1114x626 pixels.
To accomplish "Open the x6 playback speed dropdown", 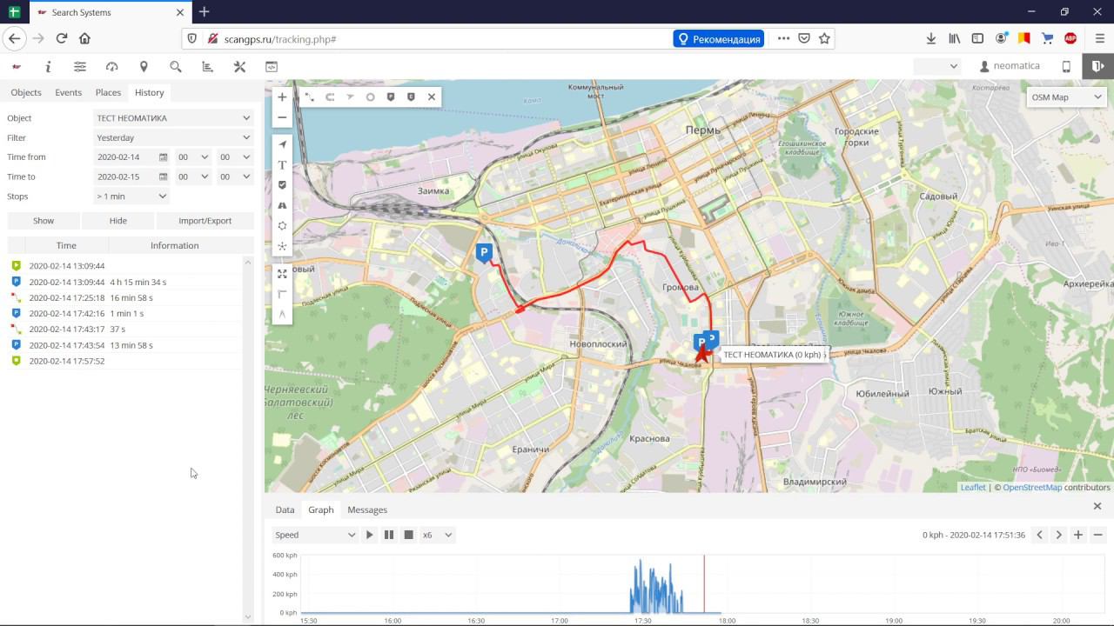I will pos(437,535).
